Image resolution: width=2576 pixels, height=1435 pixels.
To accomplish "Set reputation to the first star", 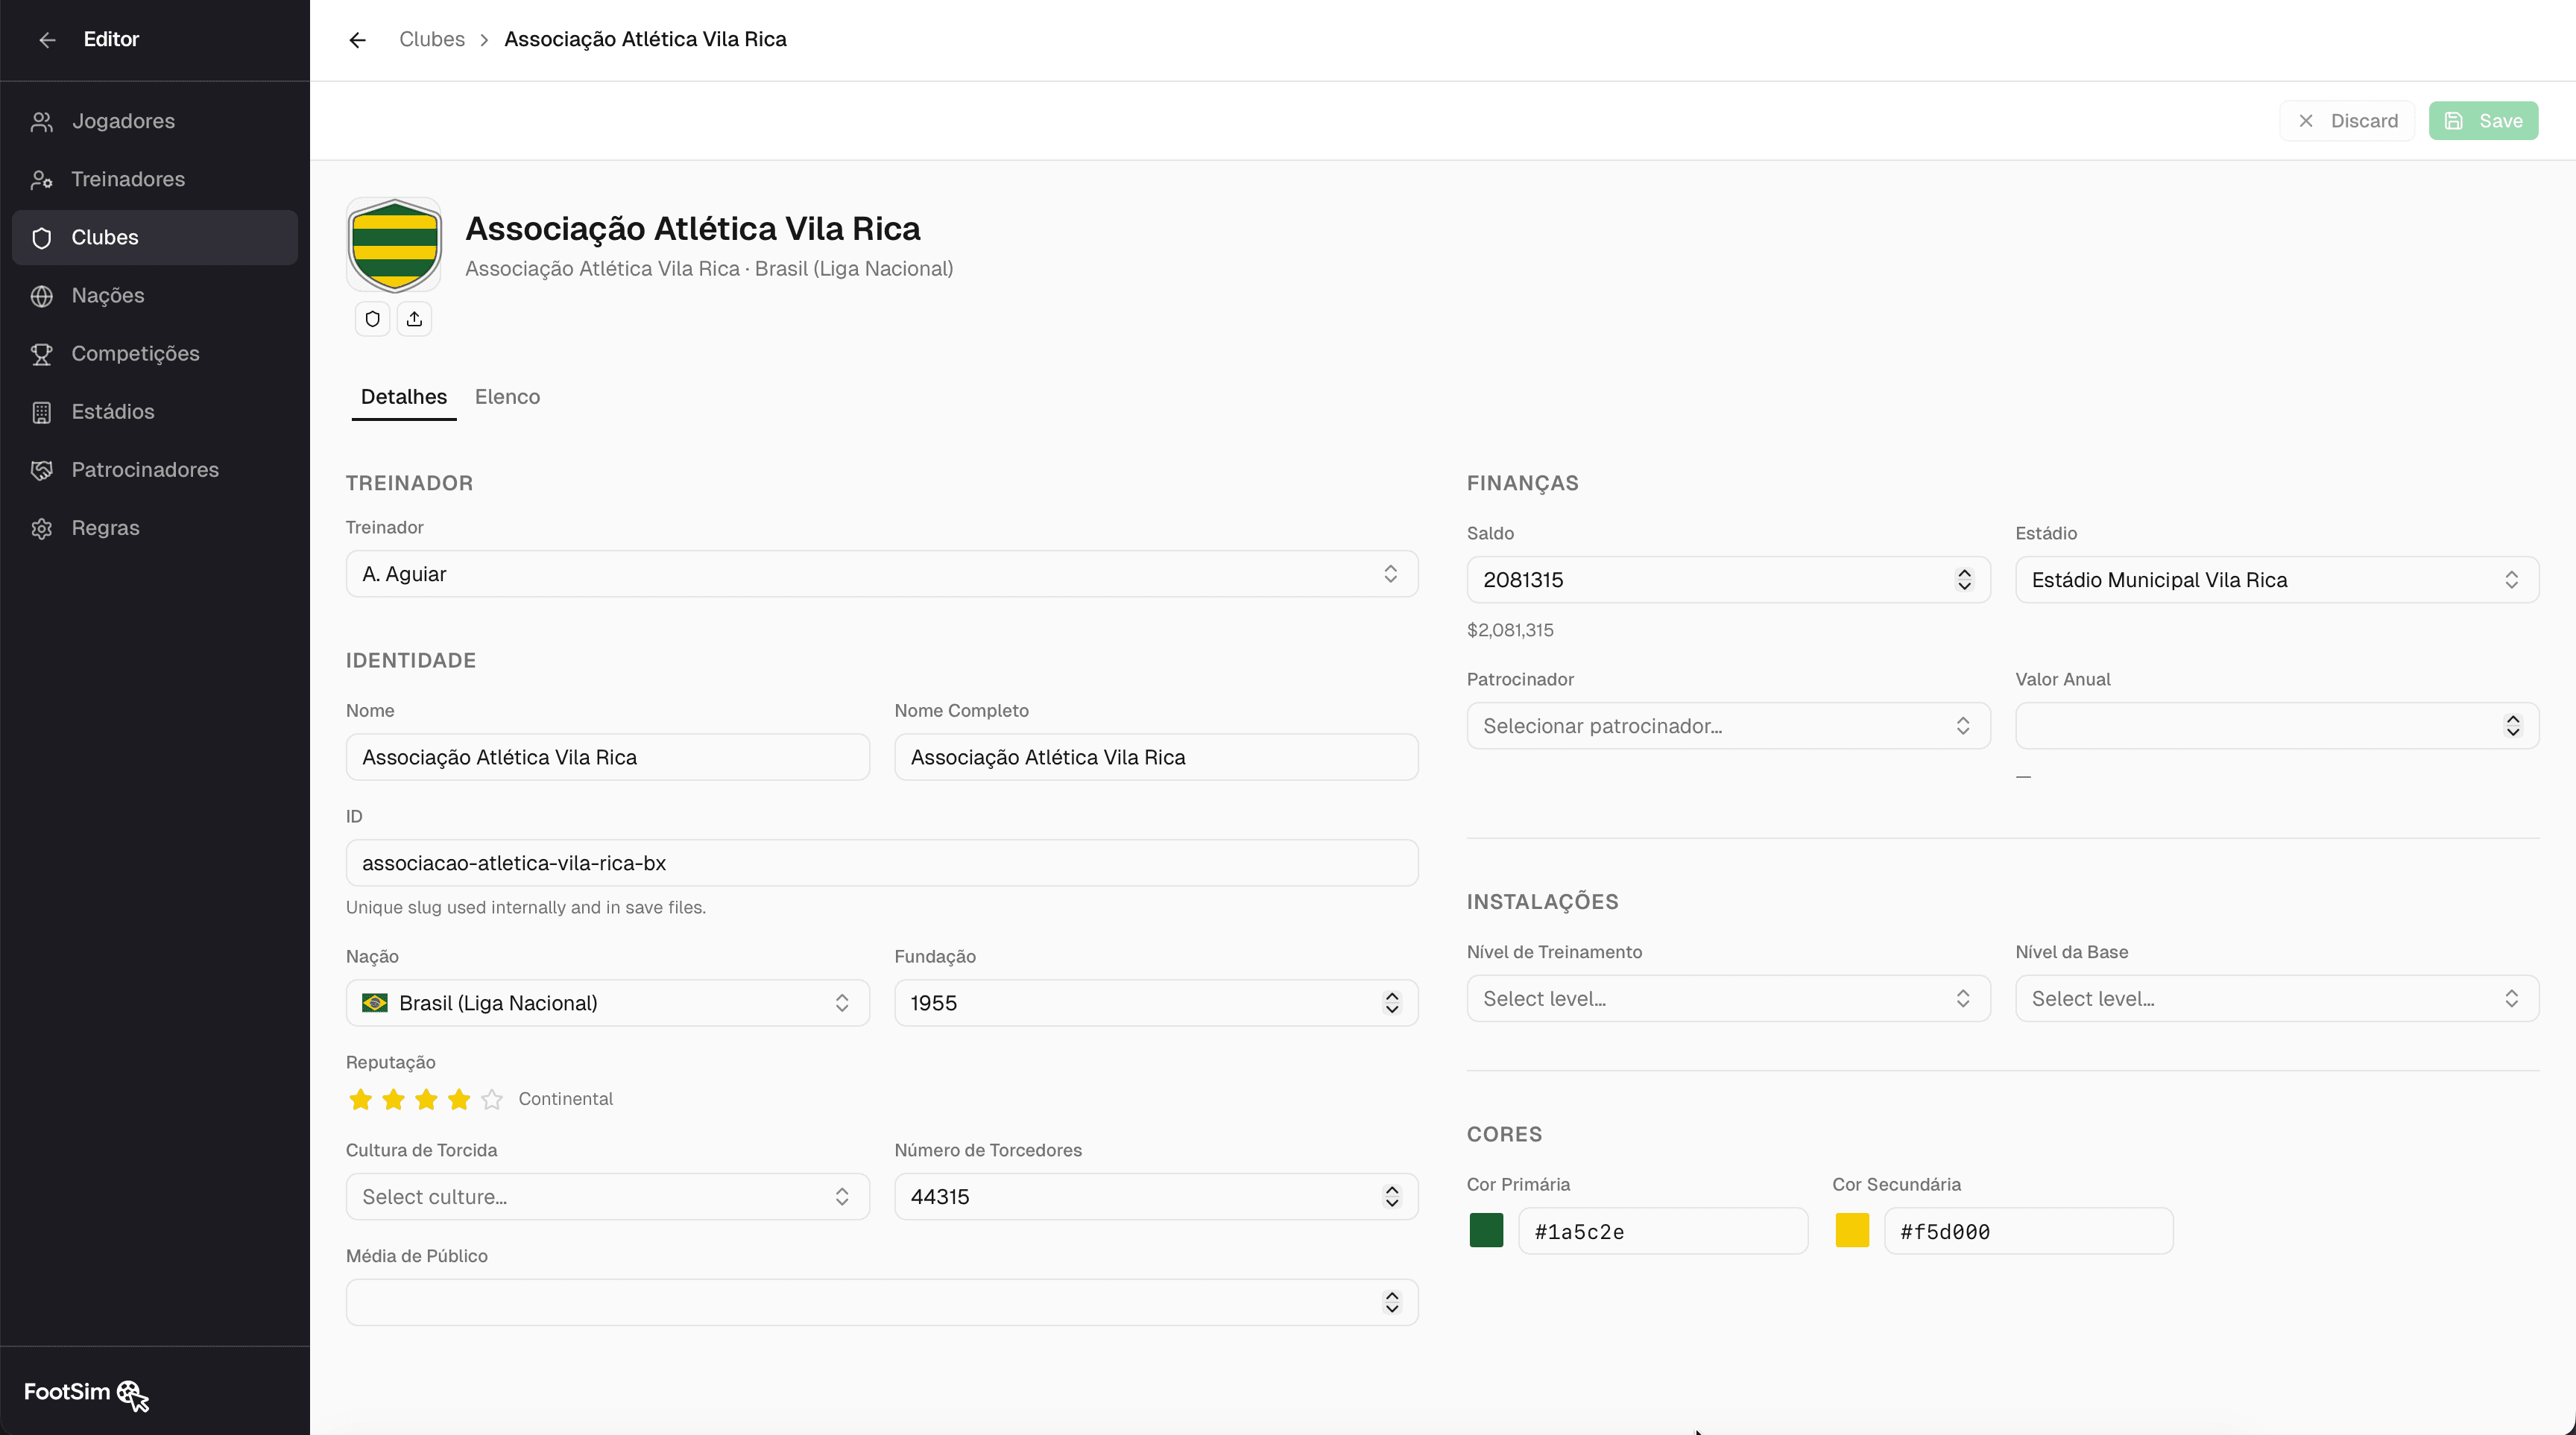I will (x=361, y=1099).
